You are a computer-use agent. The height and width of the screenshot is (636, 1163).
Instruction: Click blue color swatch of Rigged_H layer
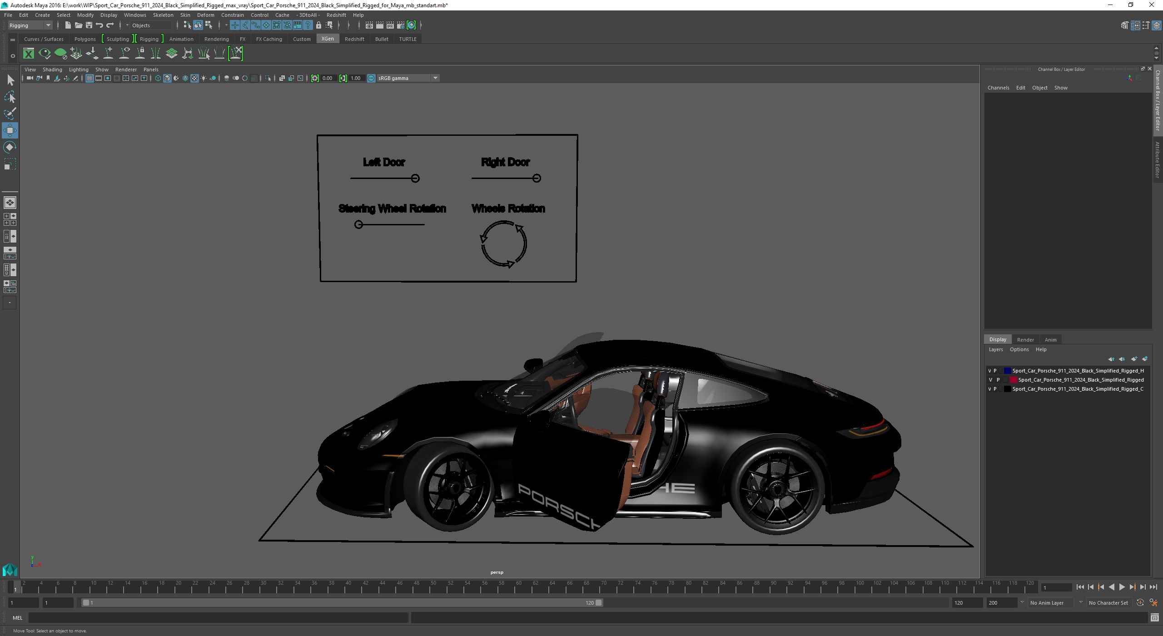coord(1007,371)
